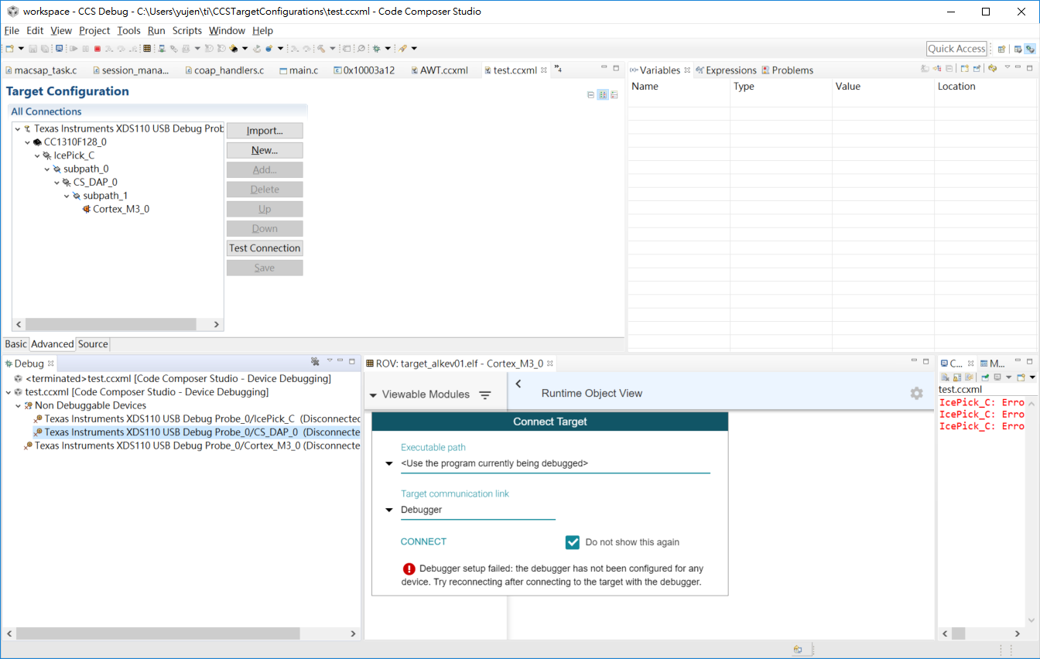This screenshot has height=659, width=1040.
Task: Click the Import... button
Action: [265, 131]
